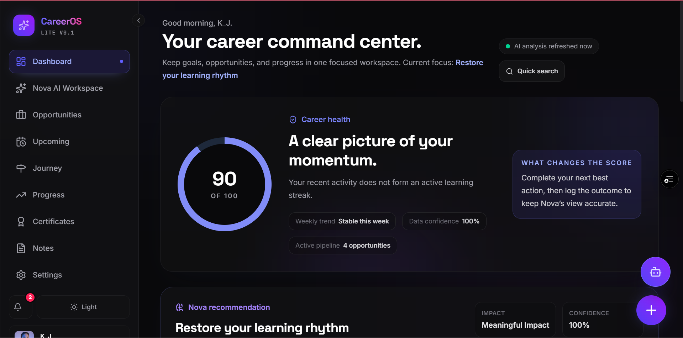Click the Data confidence 100% chip
This screenshot has height=338, width=683.
pyautogui.click(x=444, y=221)
